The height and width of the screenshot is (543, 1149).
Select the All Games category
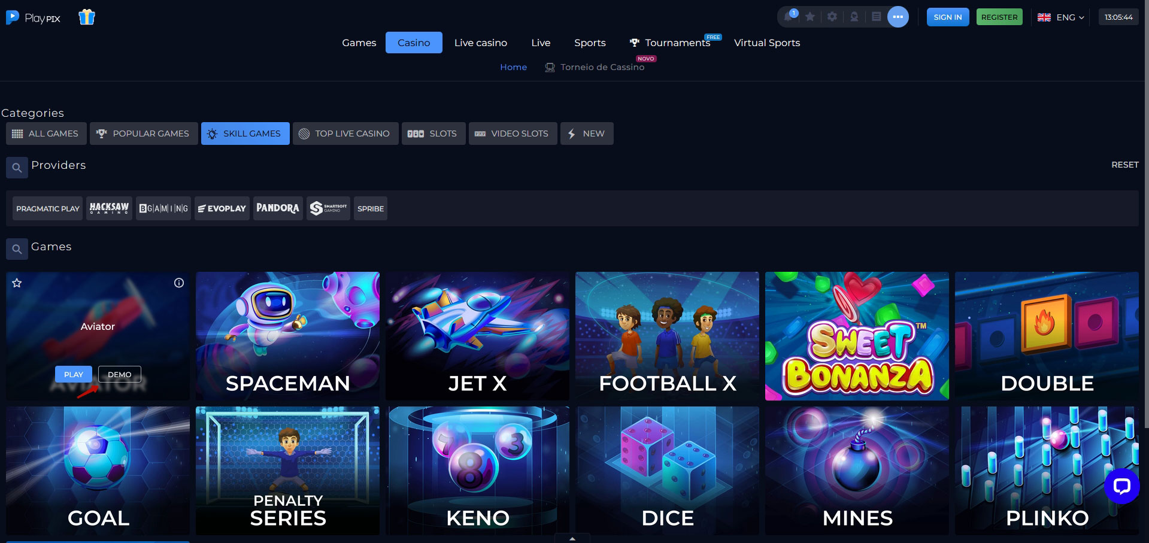click(x=46, y=134)
